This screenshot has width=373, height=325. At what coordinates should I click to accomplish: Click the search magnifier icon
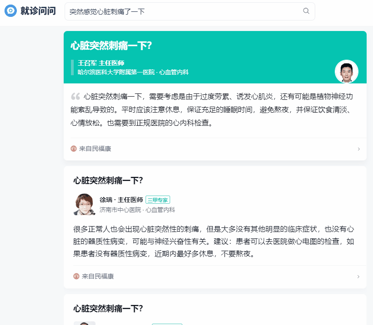click(306, 11)
